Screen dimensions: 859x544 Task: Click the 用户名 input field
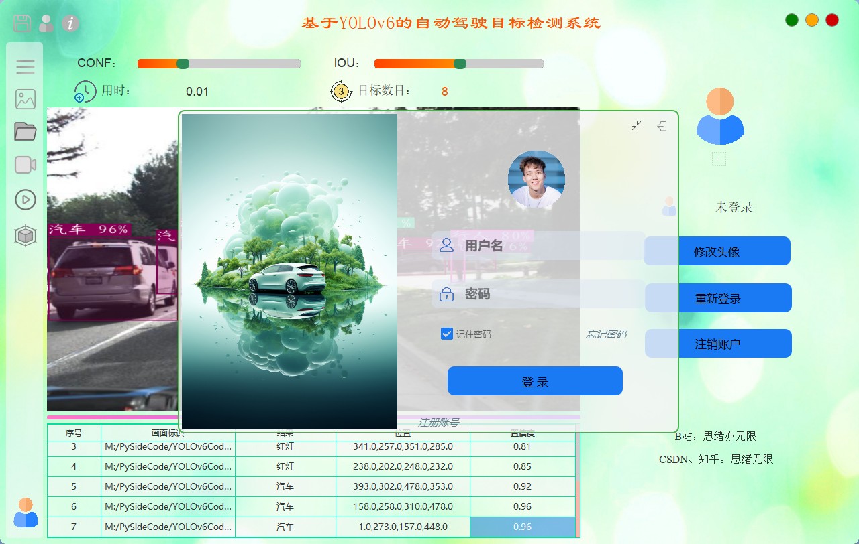point(538,245)
